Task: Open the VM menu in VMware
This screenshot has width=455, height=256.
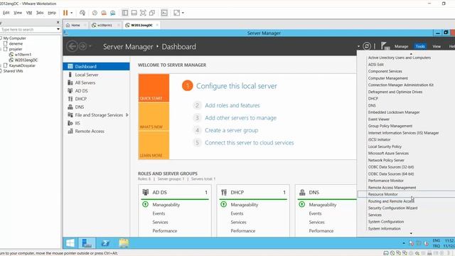Action: [29, 13]
